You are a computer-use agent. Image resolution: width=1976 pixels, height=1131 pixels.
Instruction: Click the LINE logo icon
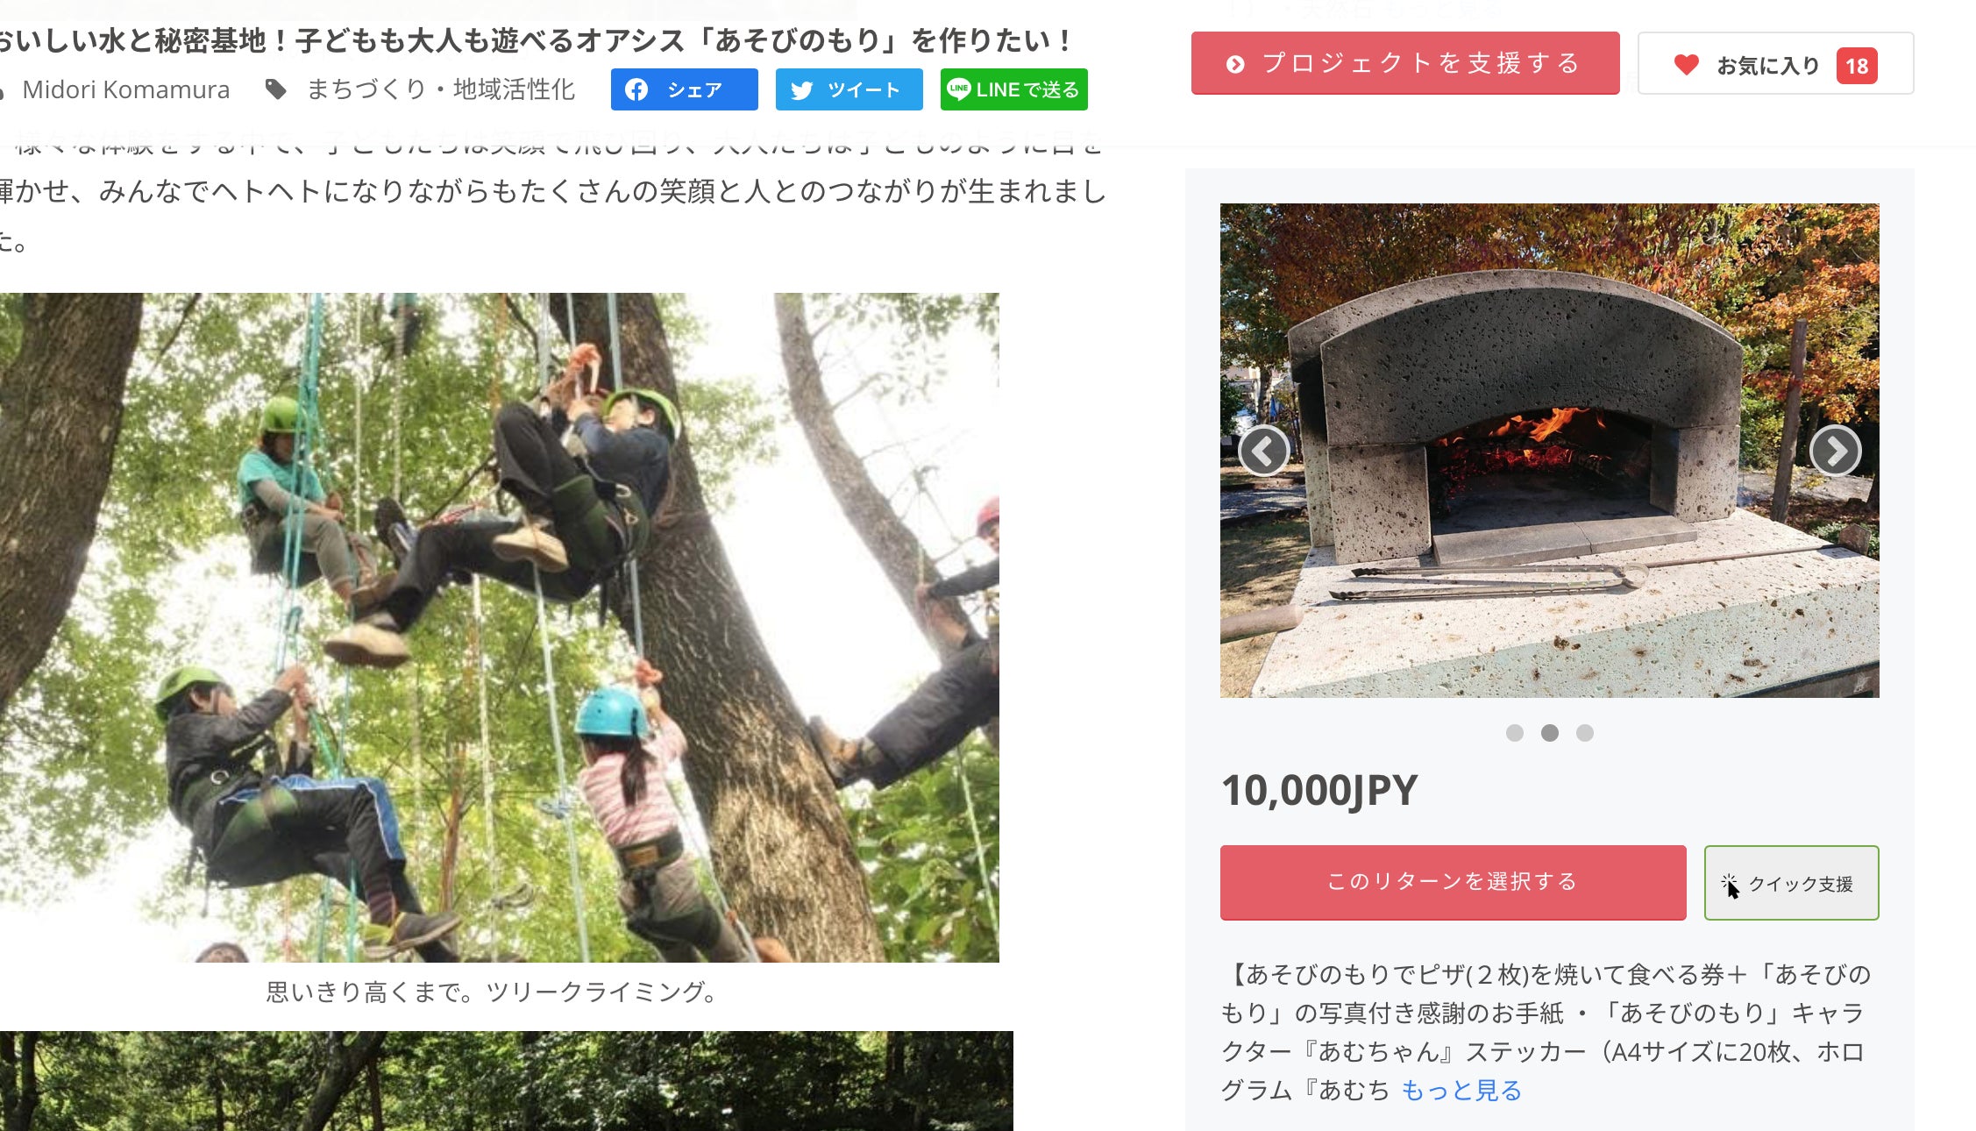tap(959, 89)
